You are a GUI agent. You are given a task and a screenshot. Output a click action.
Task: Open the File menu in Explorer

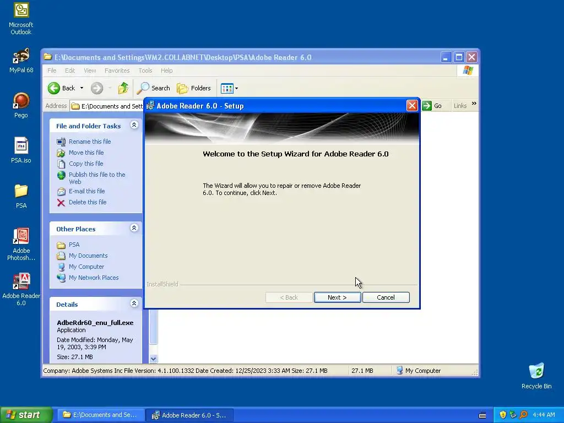point(52,70)
